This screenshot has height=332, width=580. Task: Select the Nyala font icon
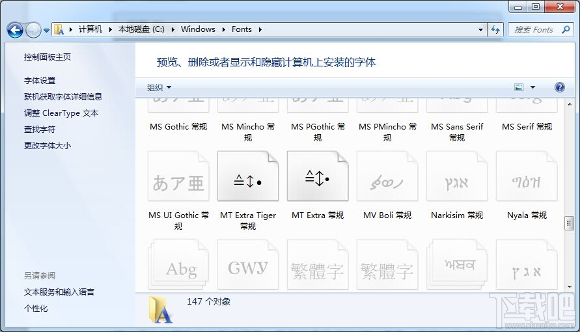tap(527, 176)
